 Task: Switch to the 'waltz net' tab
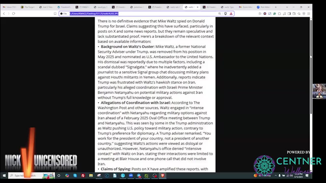click(x=174, y=7)
